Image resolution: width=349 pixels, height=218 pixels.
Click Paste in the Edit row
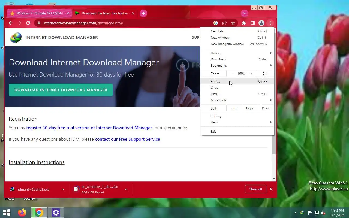[266, 108]
